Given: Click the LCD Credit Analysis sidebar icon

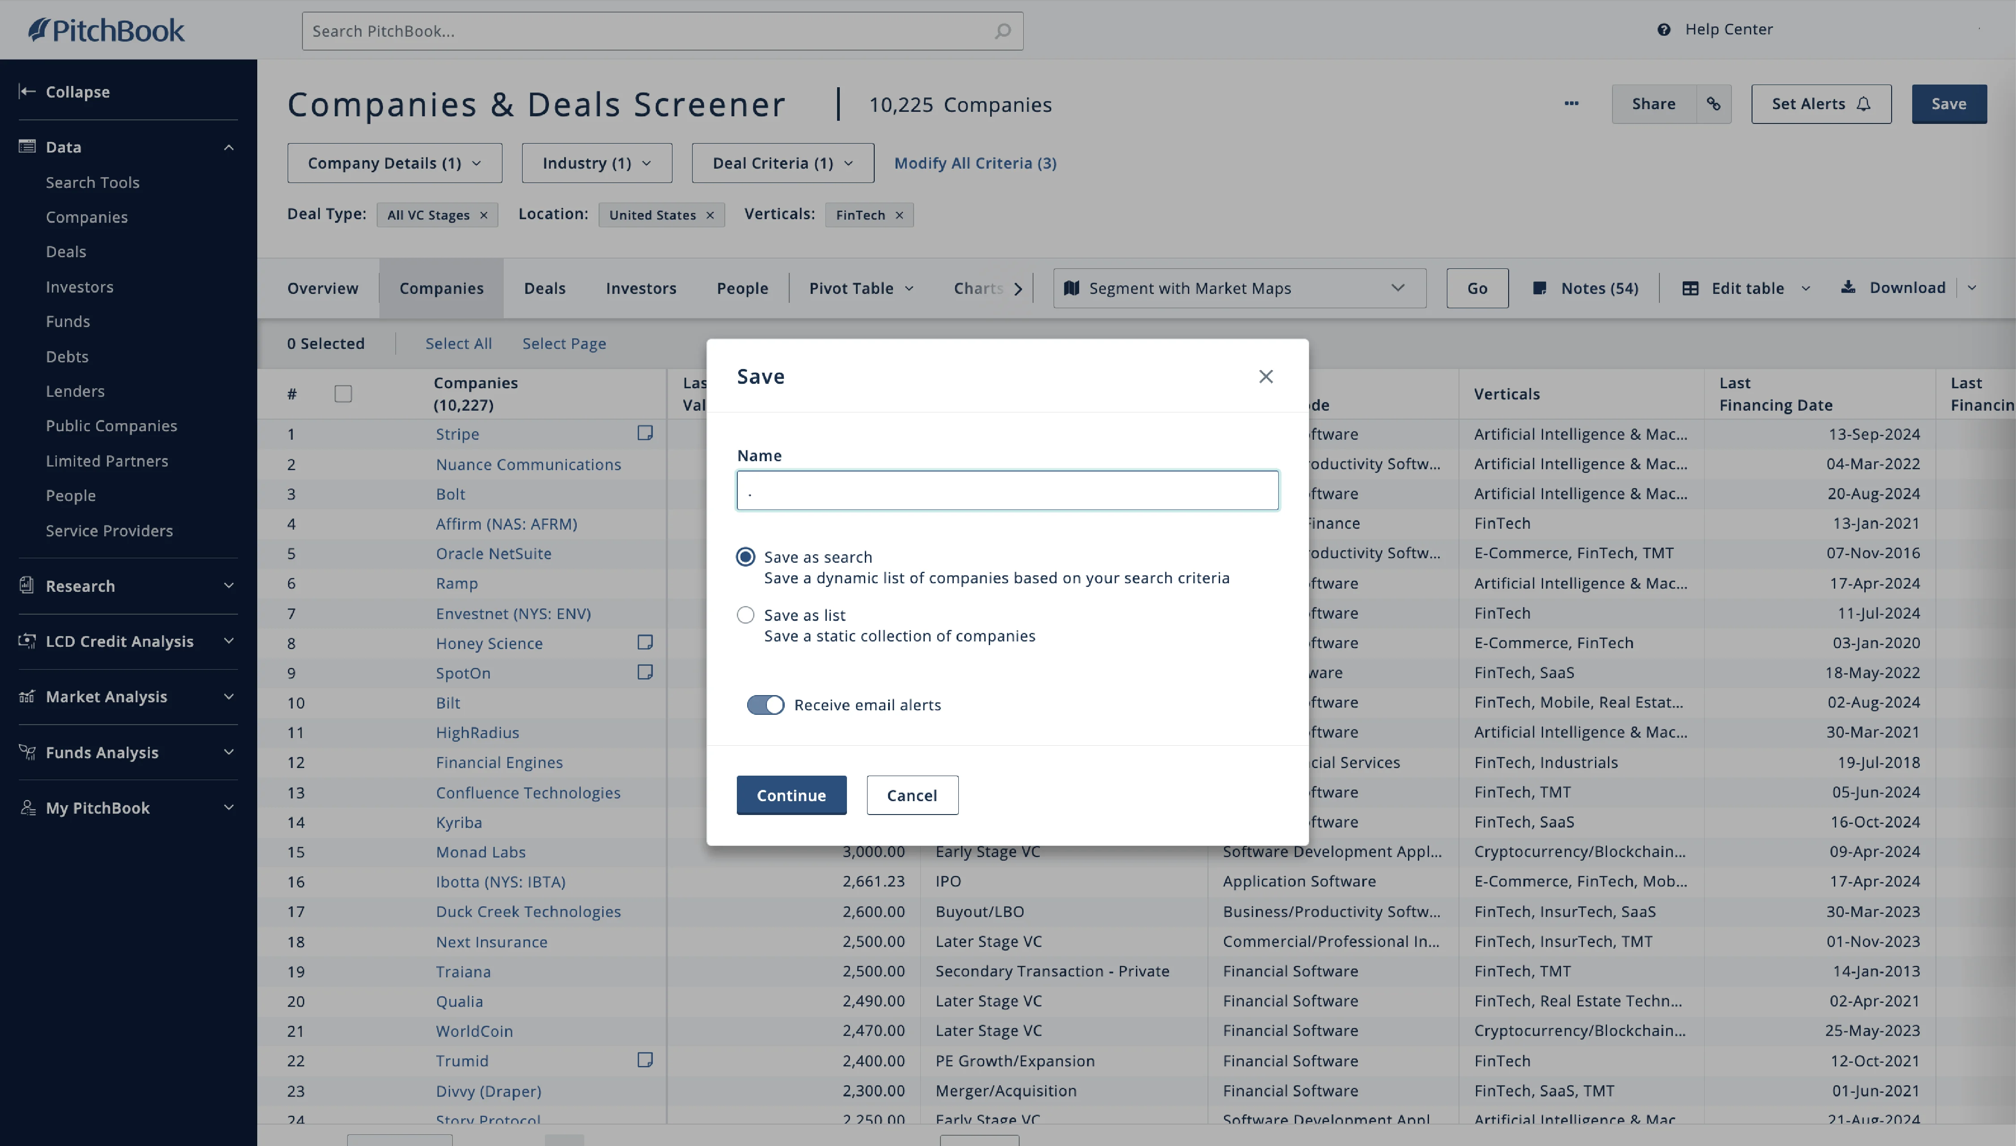Looking at the screenshot, I should coord(27,641).
